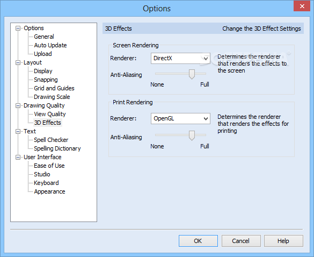Select General in the options tree
Viewport: 314px width, 257px height.
[44, 37]
